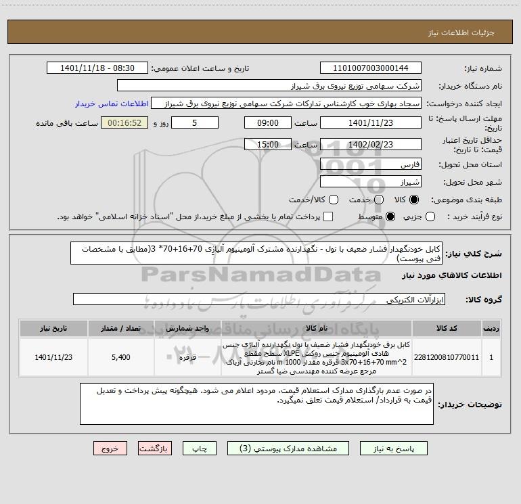The width and height of the screenshot is (521, 504).
Task: Click the remaining days field showing 5
Action: tap(195, 122)
